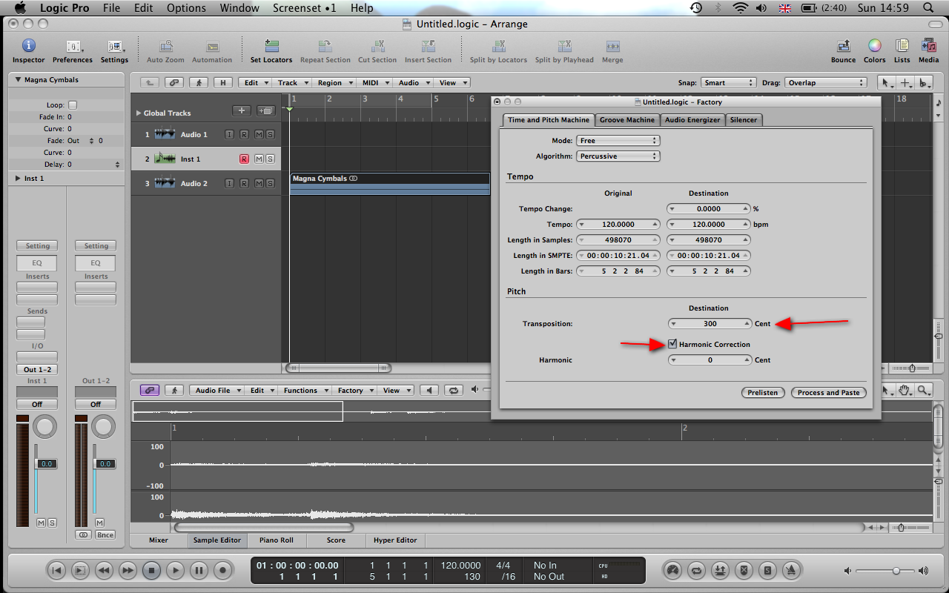Open the Drag dropdown set to Overlap
This screenshot has width=949, height=593.
tap(826, 83)
